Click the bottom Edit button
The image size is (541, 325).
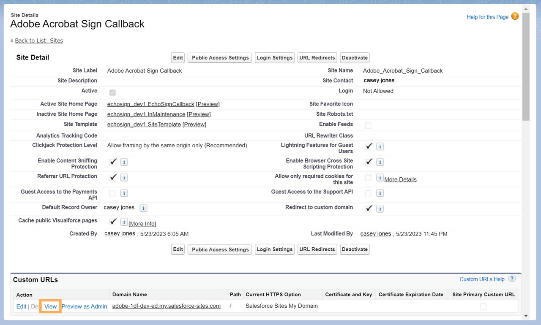coord(178,249)
